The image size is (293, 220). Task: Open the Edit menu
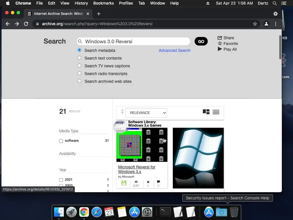pos(52,3)
